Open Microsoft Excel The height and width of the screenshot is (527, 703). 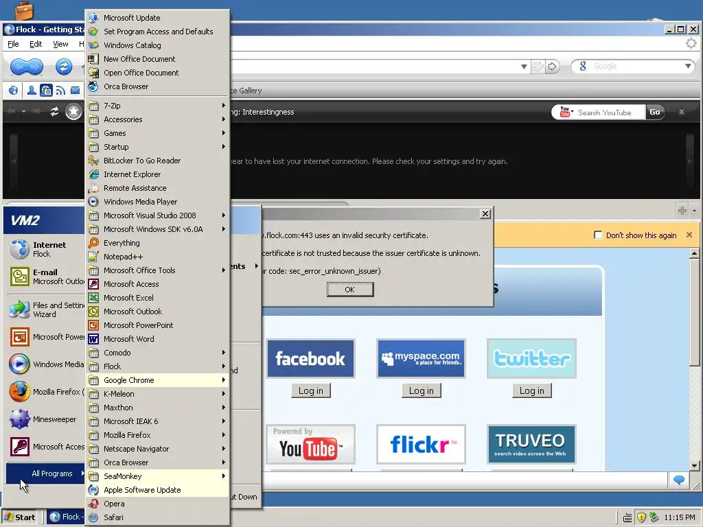(158, 298)
